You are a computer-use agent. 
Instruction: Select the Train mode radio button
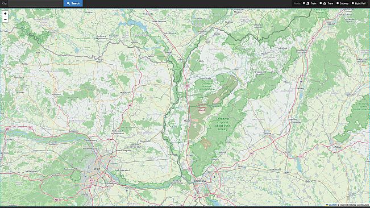point(304,3)
